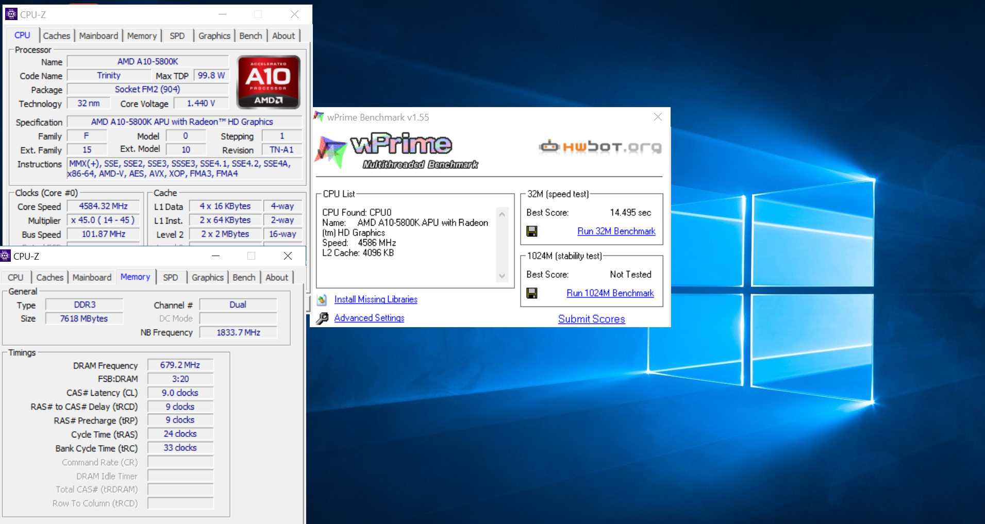The width and height of the screenshot is (985, 524).
Task: Click the Bus Speed value 101.87 MHz
Action: pos(103,234)
